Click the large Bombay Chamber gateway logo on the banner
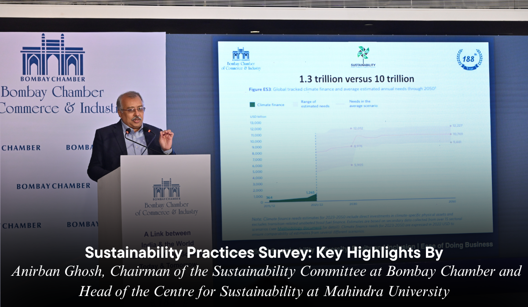Screen dimensions: 528x307 point(53,57)
